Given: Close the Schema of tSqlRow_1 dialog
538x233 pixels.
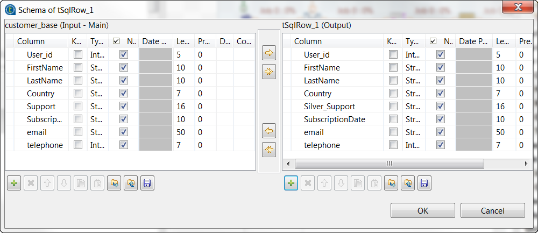Looking at the screenshot, I should click(518, 7).
